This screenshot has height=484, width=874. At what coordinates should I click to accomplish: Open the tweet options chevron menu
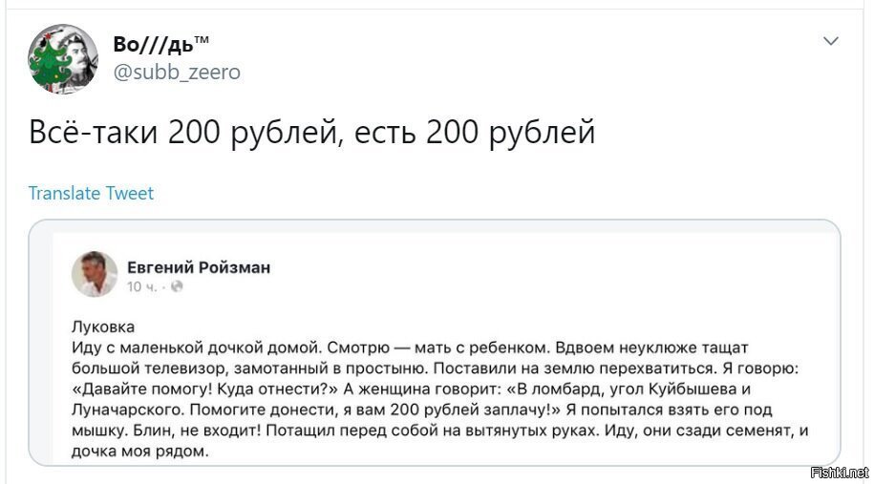pyautogui.click(x=830, y=41)
